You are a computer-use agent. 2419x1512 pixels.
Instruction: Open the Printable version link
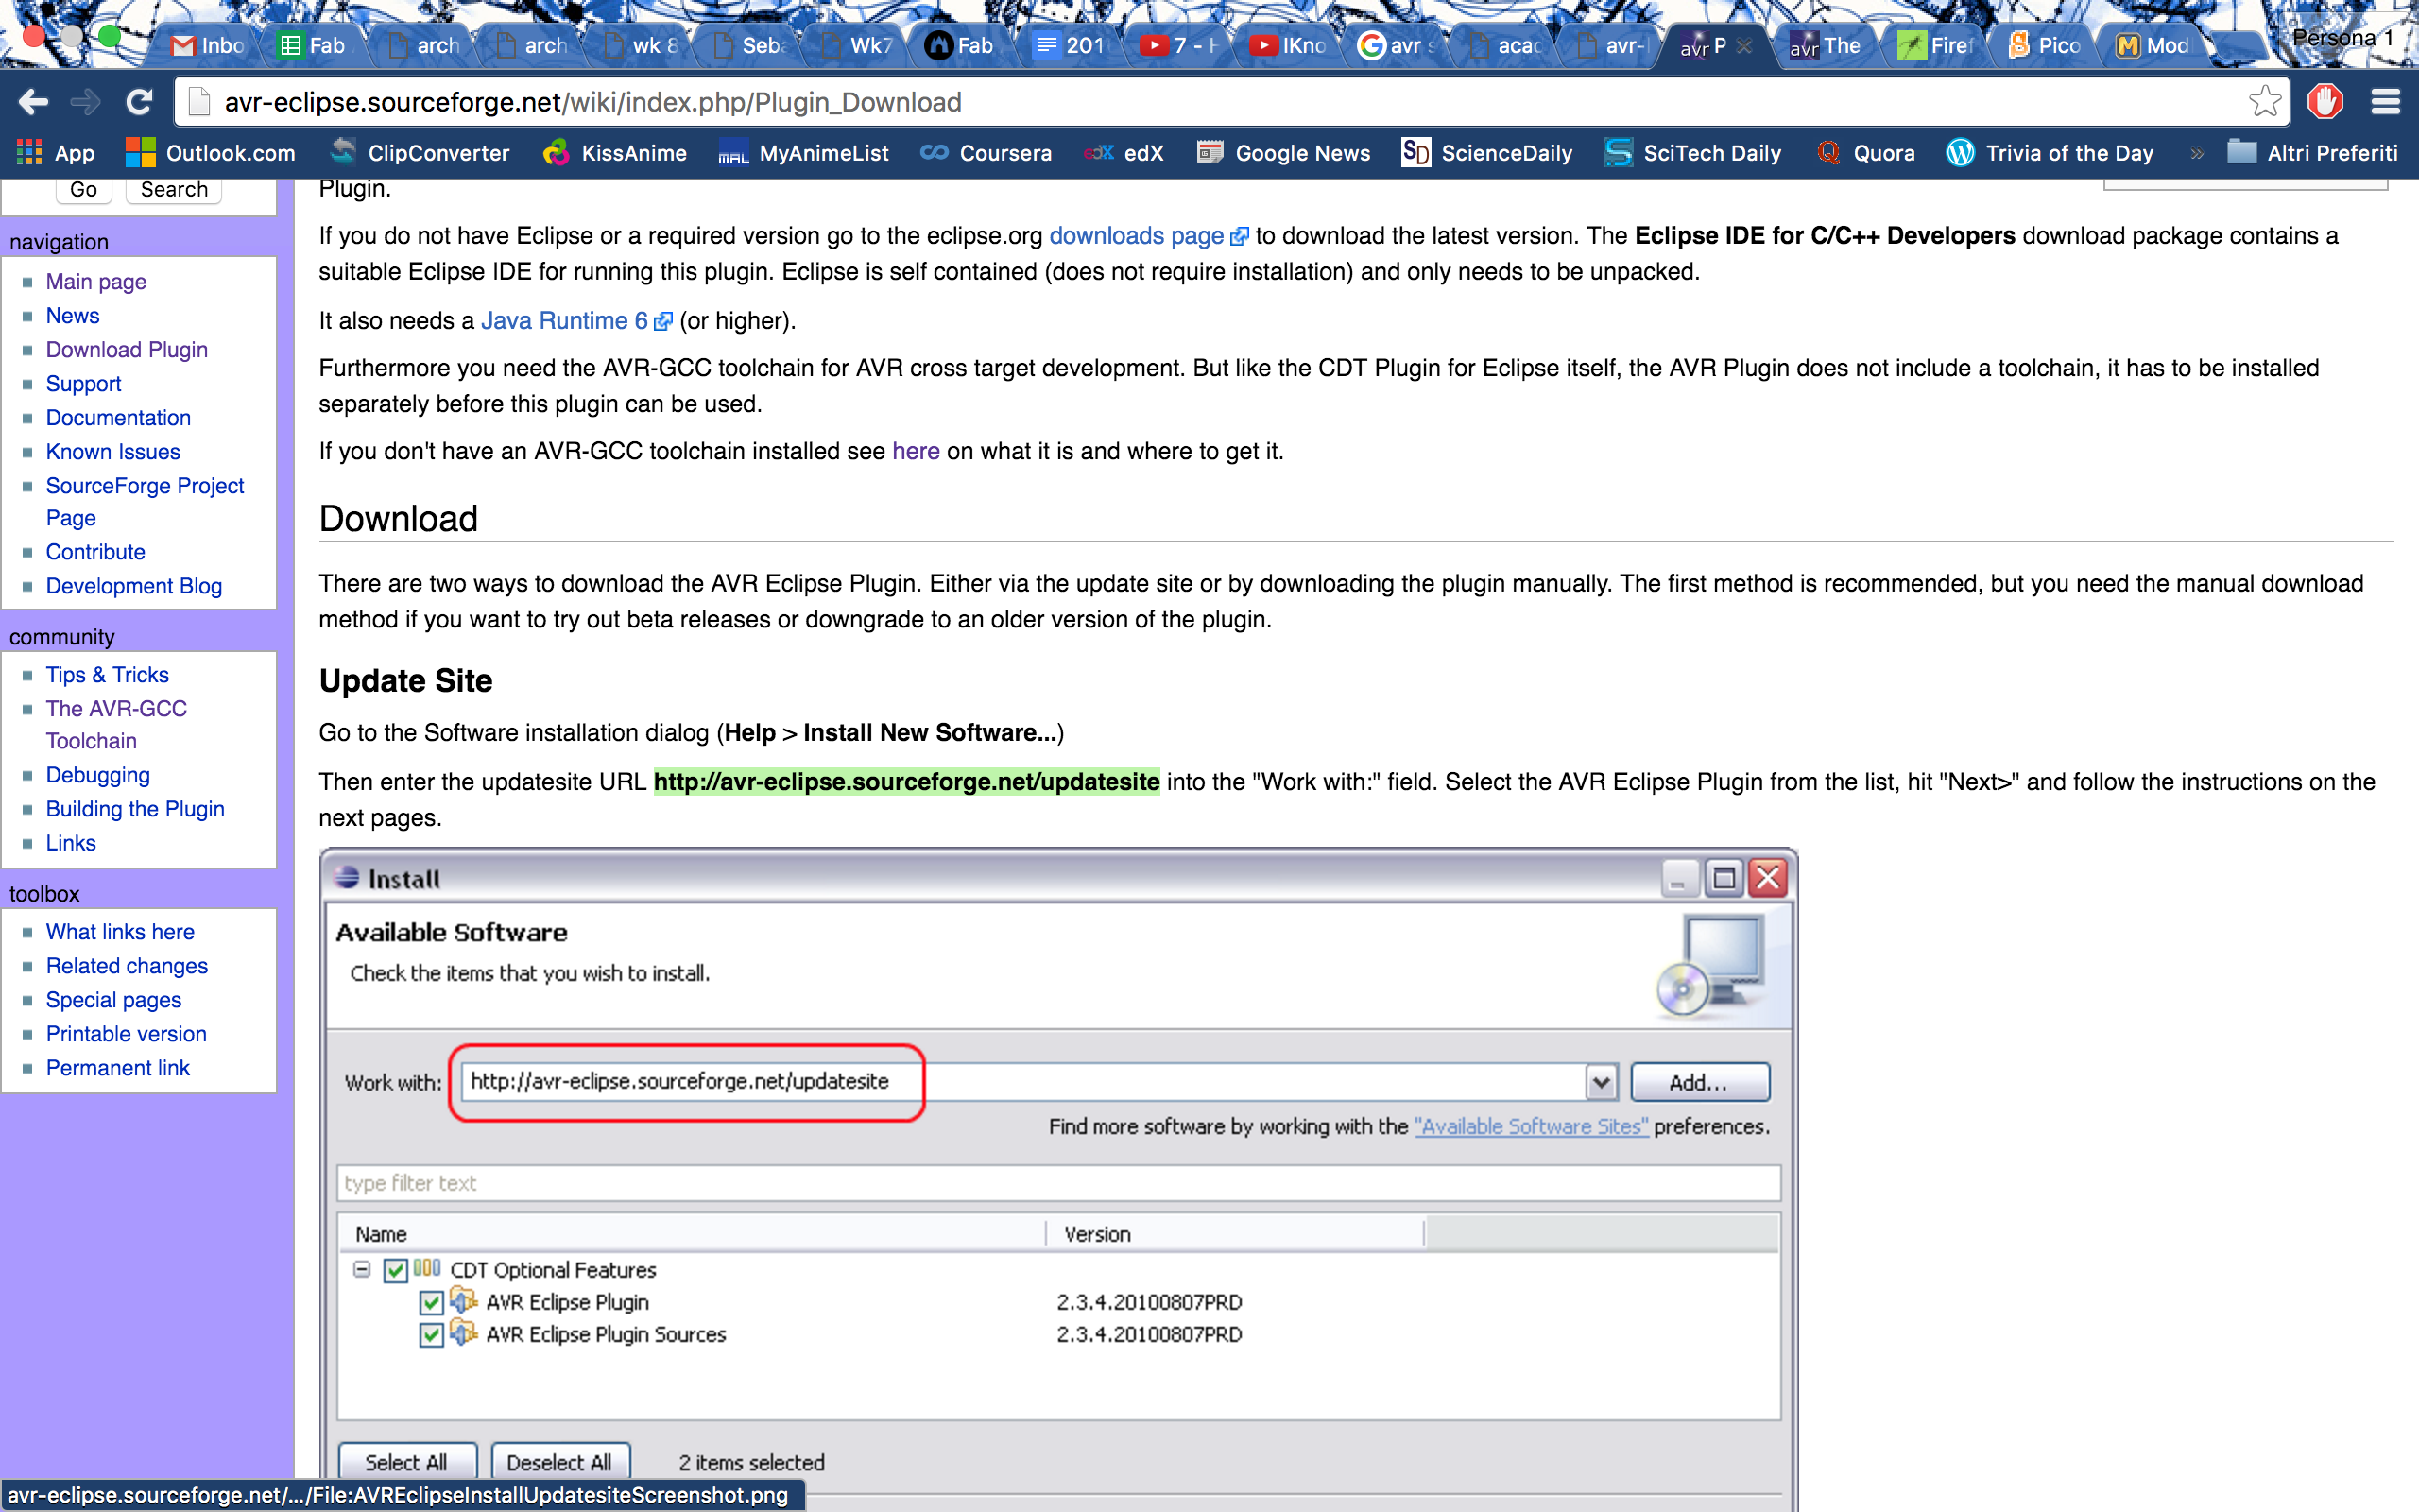point(126,1034)
